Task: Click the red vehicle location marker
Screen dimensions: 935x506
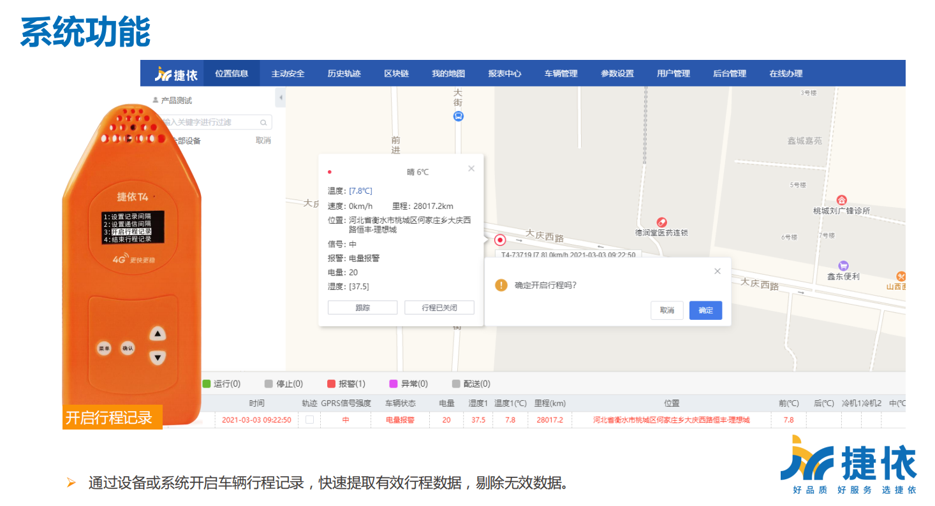Action: click(501, 240)
